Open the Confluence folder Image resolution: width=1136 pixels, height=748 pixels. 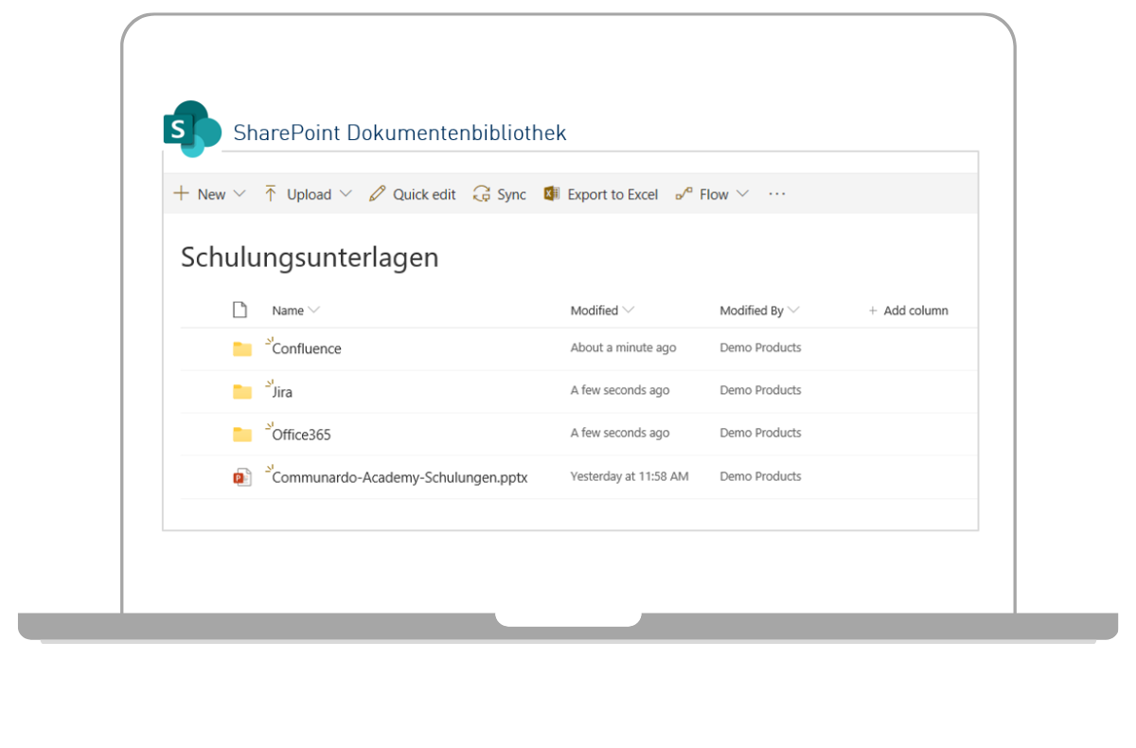307,348
